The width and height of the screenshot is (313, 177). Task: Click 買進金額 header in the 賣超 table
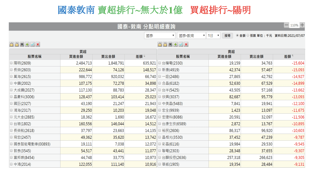tap(225, 57)
